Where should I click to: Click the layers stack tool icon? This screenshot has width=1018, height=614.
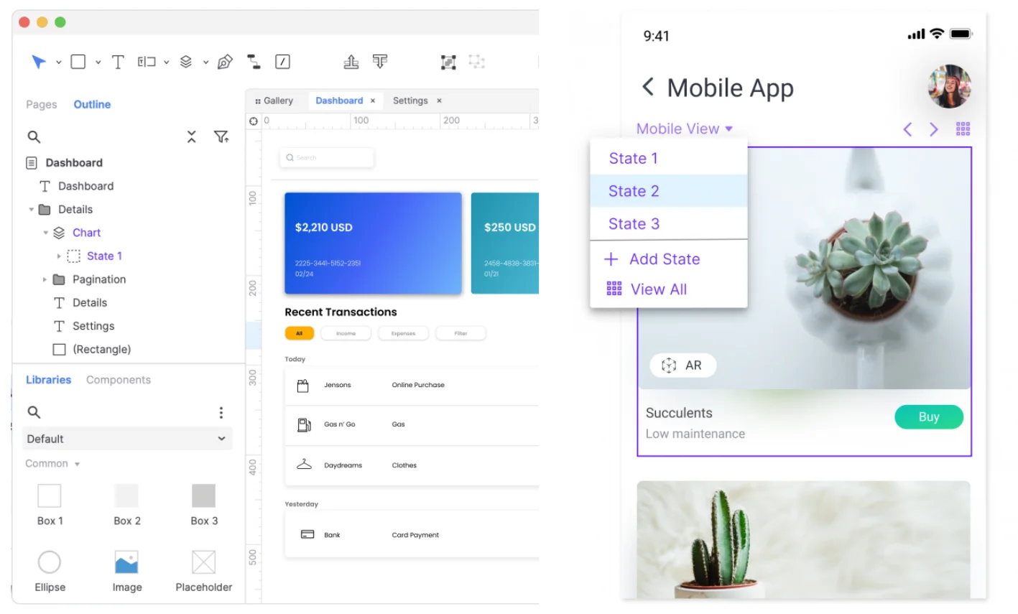pos(186,62)
